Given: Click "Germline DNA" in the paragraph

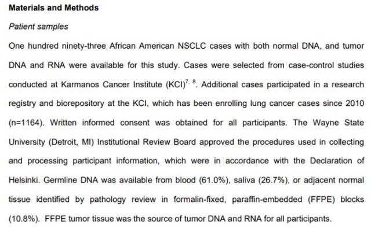Looking at the screenshot, I should (x=71, y=180).
